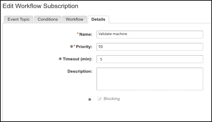Viewport: 212px width, 122px height.
Task: Click the red required asterisk beside Priority
Action: [74, 46]
